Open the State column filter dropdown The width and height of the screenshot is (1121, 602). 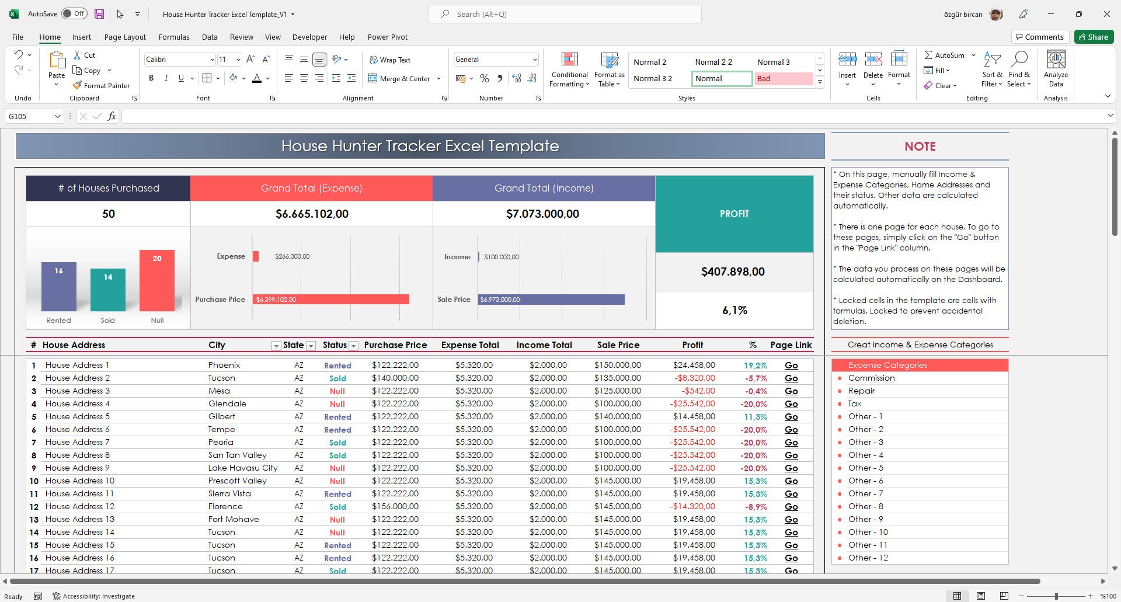click(x=311, y=346)
